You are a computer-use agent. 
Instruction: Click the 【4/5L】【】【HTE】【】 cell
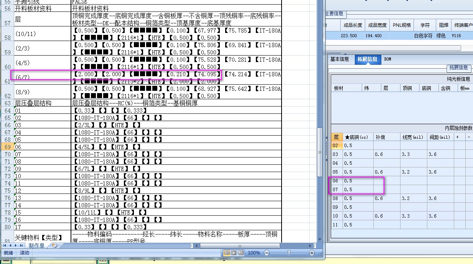(x=176, y=147)
